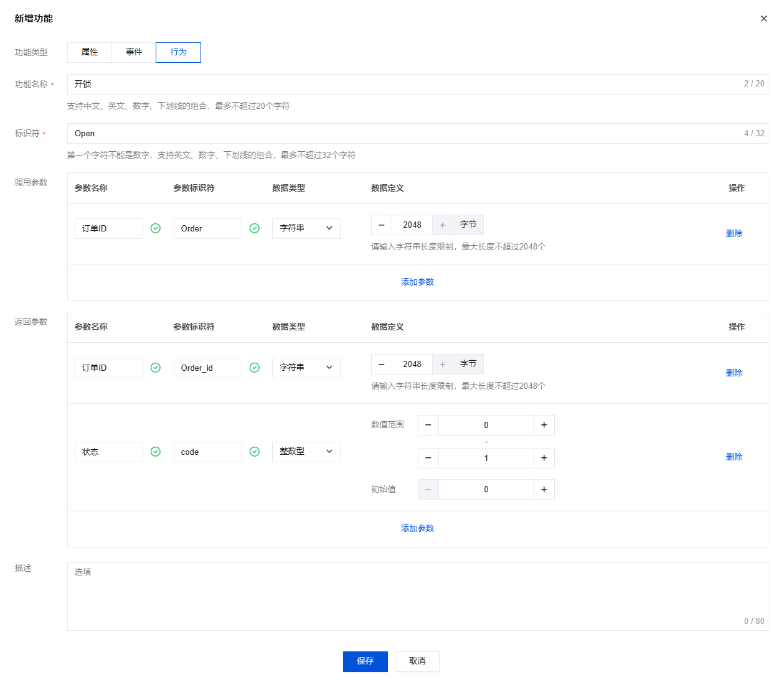The width and height of the screenshot is (774, 680).
Task: Click 添加参数 under 调用参数 table
Action: click(417, 282)
